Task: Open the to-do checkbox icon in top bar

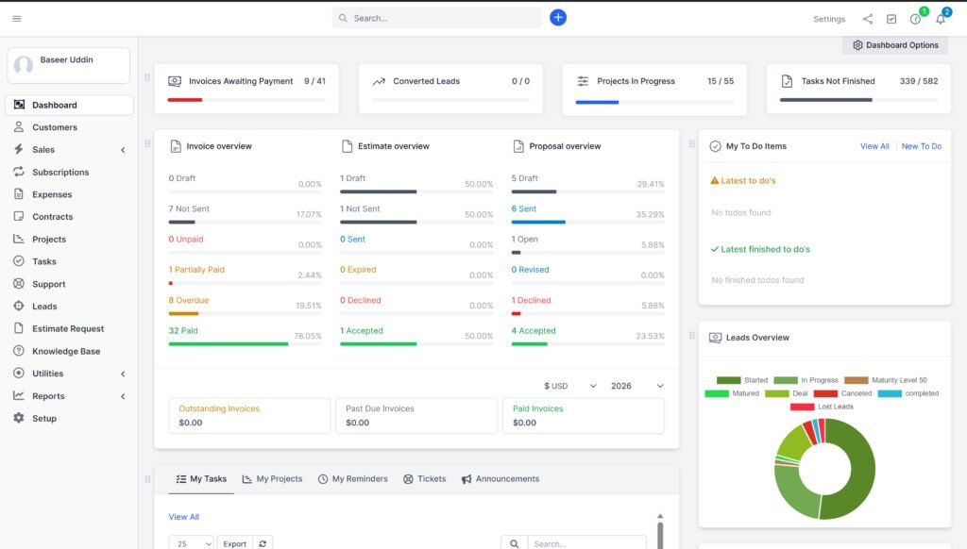Action: [891, 18]
